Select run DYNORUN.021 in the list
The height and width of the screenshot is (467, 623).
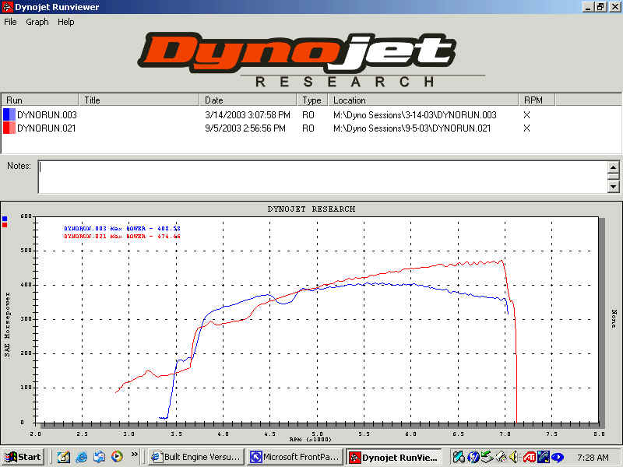point(47,128)
